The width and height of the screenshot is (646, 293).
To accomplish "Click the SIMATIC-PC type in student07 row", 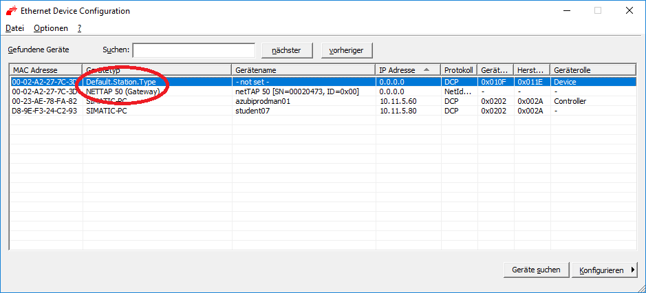I will [x=107, y=111].
